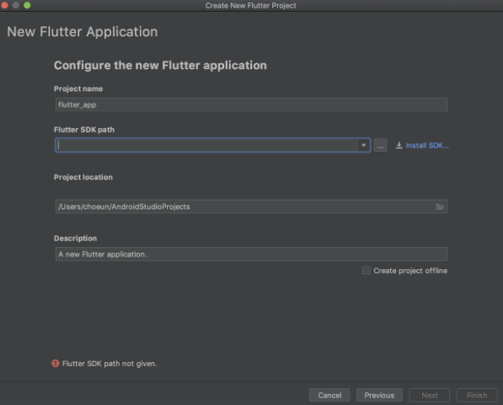Click the Project name input field
Viewport: 503px width, 405px height.
[251, 105]
